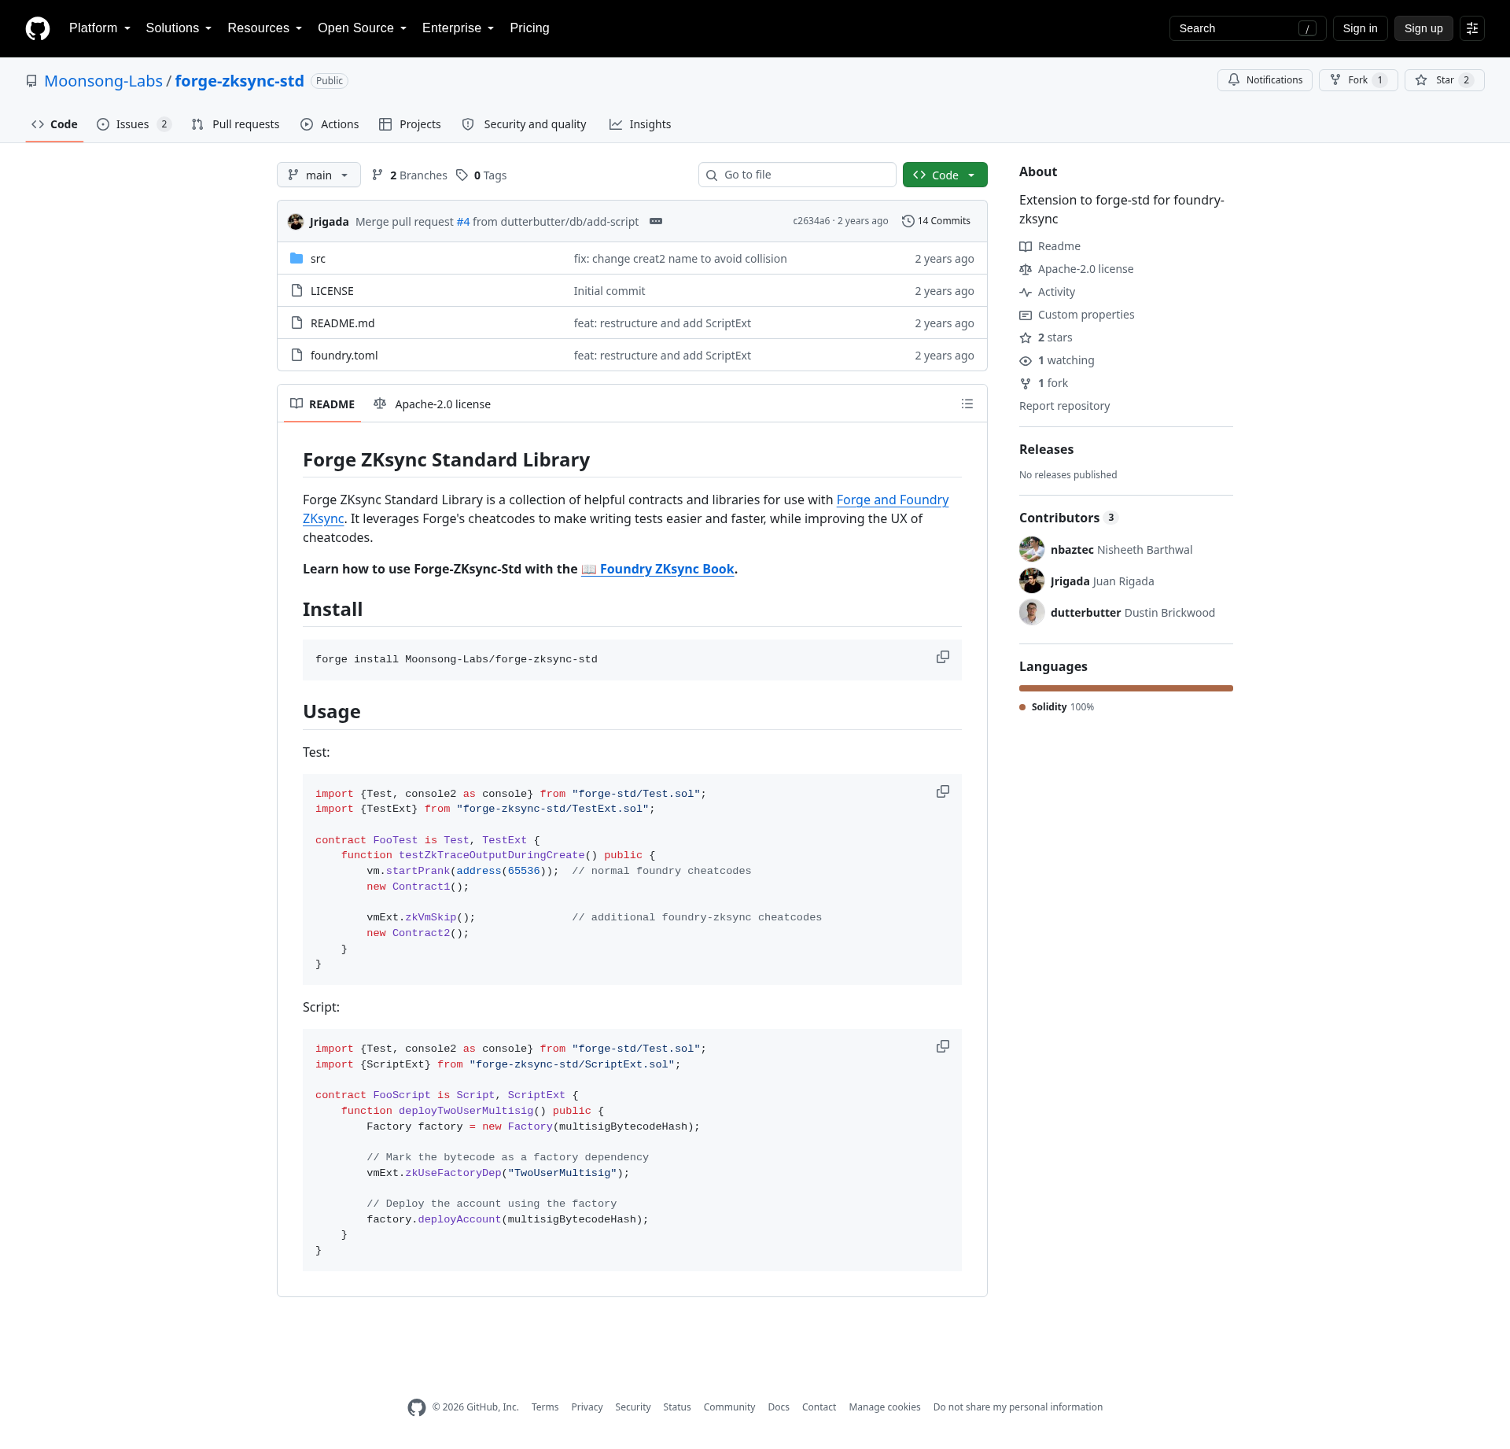Open the Report repository link
The width and height of the screenshot is (1510, 1449).
tap(1065, 406)
